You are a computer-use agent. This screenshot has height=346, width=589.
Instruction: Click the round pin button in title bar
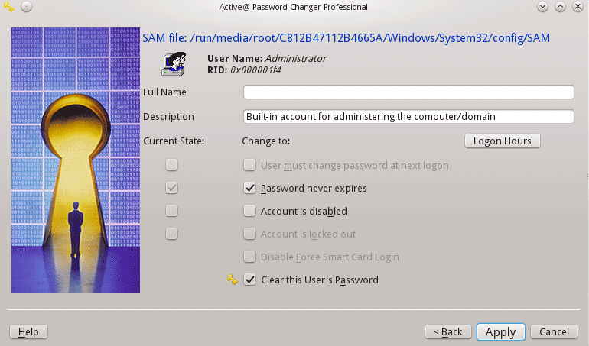coord(26,7)
